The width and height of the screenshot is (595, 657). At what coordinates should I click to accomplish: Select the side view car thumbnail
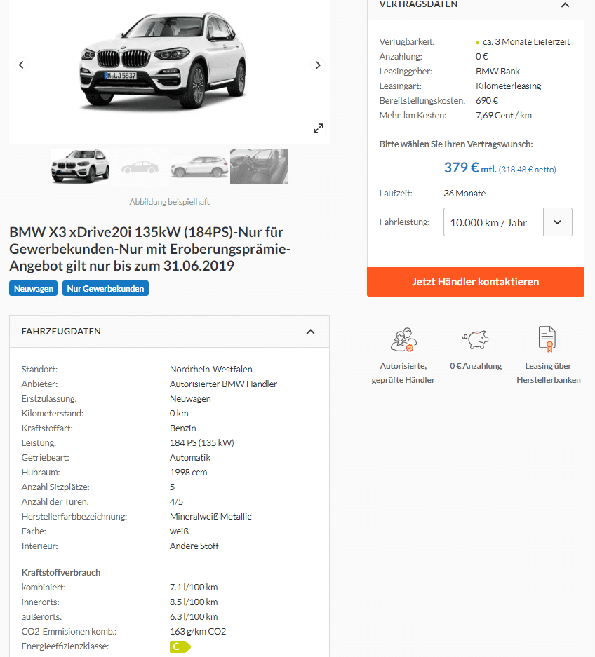click(x=199, y=167)
